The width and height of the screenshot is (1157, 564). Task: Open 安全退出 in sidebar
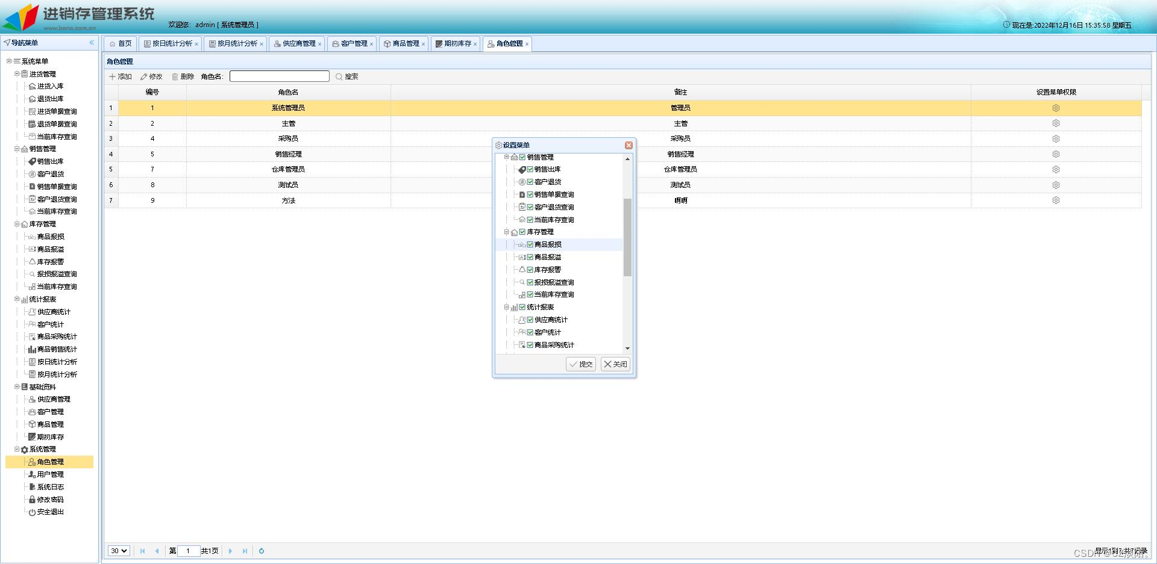[x=50, y=512]
